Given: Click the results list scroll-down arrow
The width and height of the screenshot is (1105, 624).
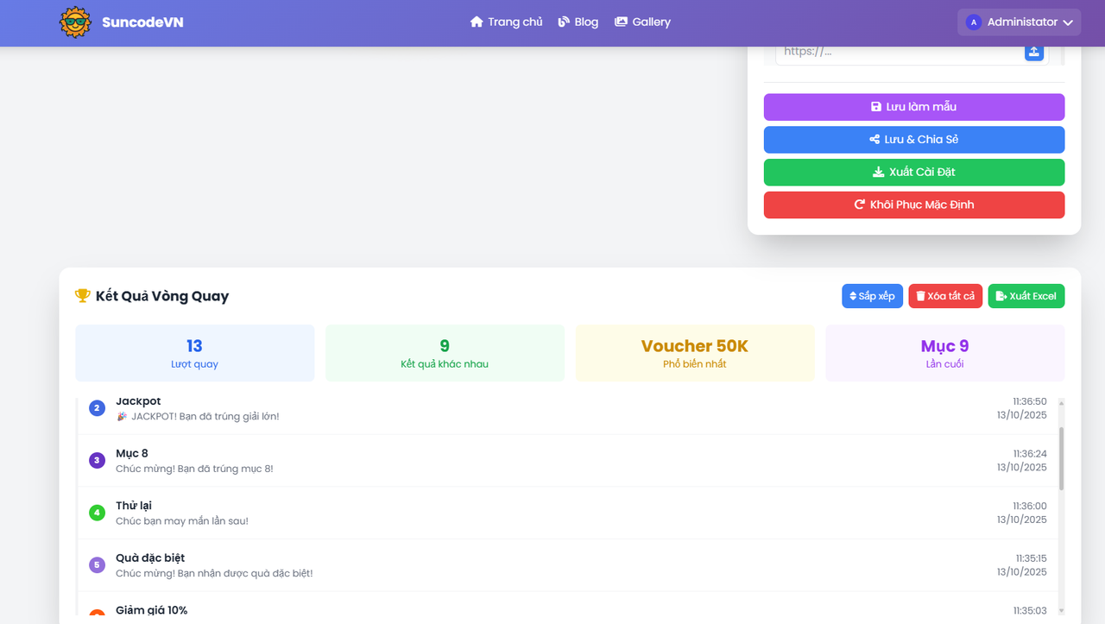Looking at the screenshot, I should coord(1061,610).
